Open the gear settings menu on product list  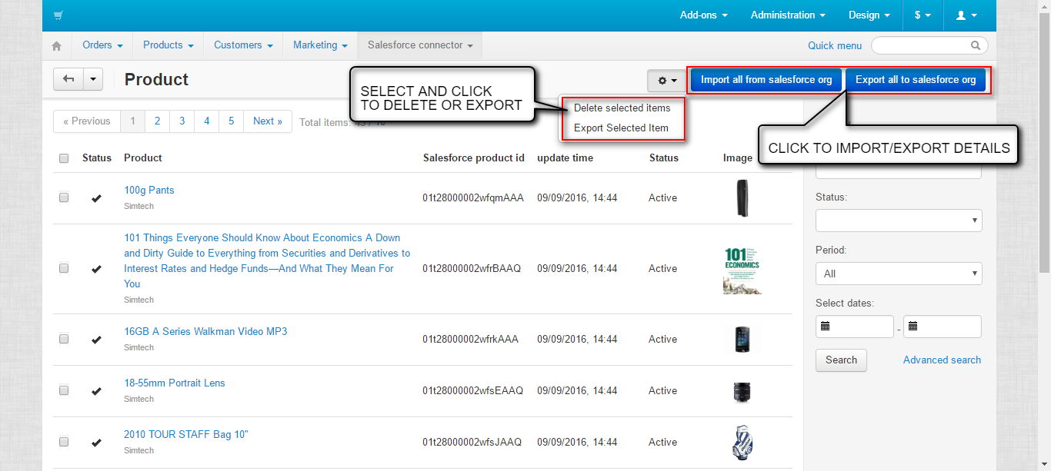663,80
